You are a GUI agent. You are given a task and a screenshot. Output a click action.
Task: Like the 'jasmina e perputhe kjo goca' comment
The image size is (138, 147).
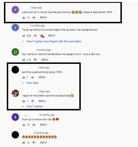click(24, 77)
